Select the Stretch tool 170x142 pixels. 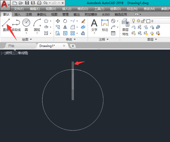[58, 33]
